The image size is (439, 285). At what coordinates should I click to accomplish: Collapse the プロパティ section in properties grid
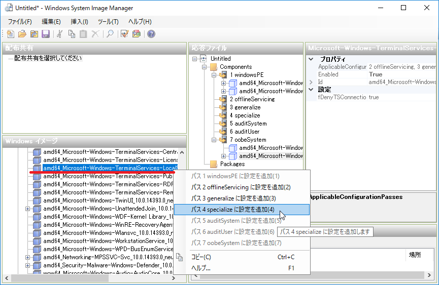click(x=311, y=59)
